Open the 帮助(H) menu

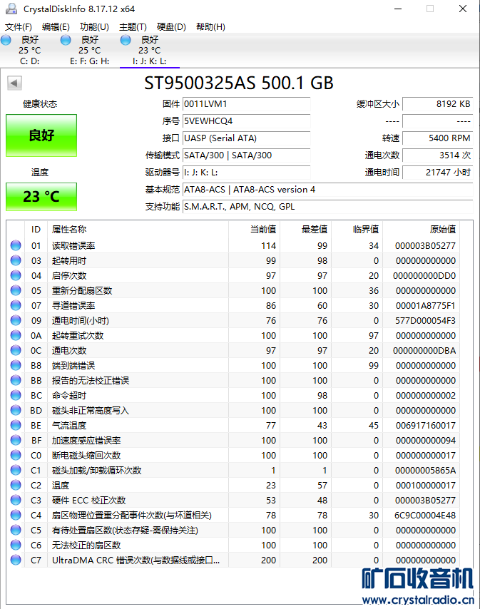click(210, 27)
